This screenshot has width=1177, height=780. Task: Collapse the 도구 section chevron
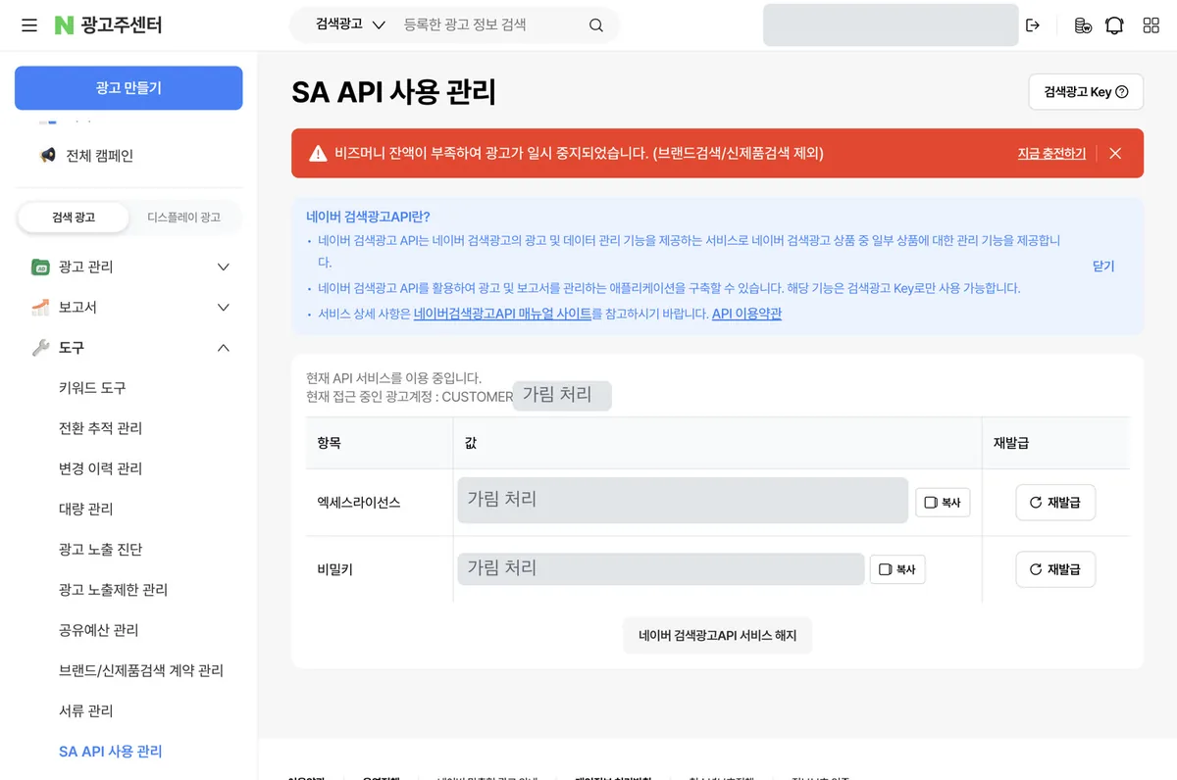pyautogui.click(x=224, y=348)
